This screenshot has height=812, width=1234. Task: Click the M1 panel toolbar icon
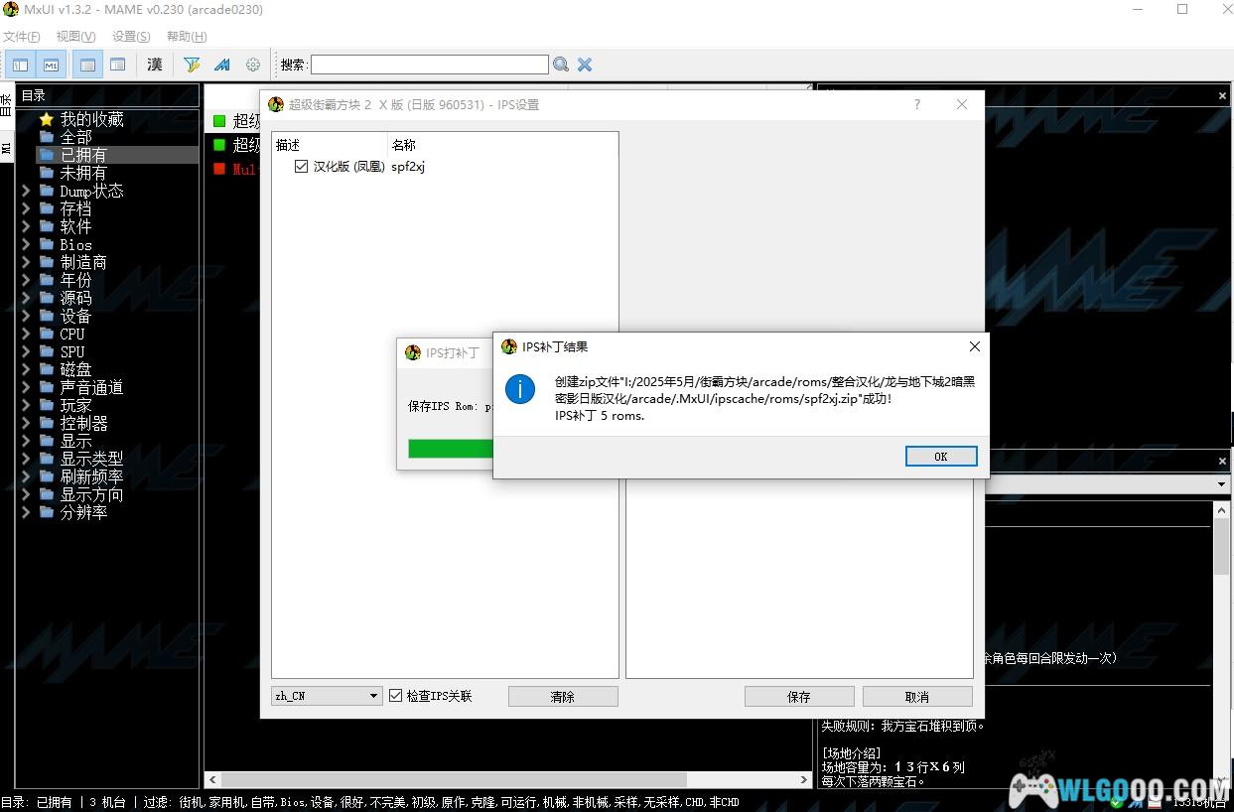click(x=51, y=65)
